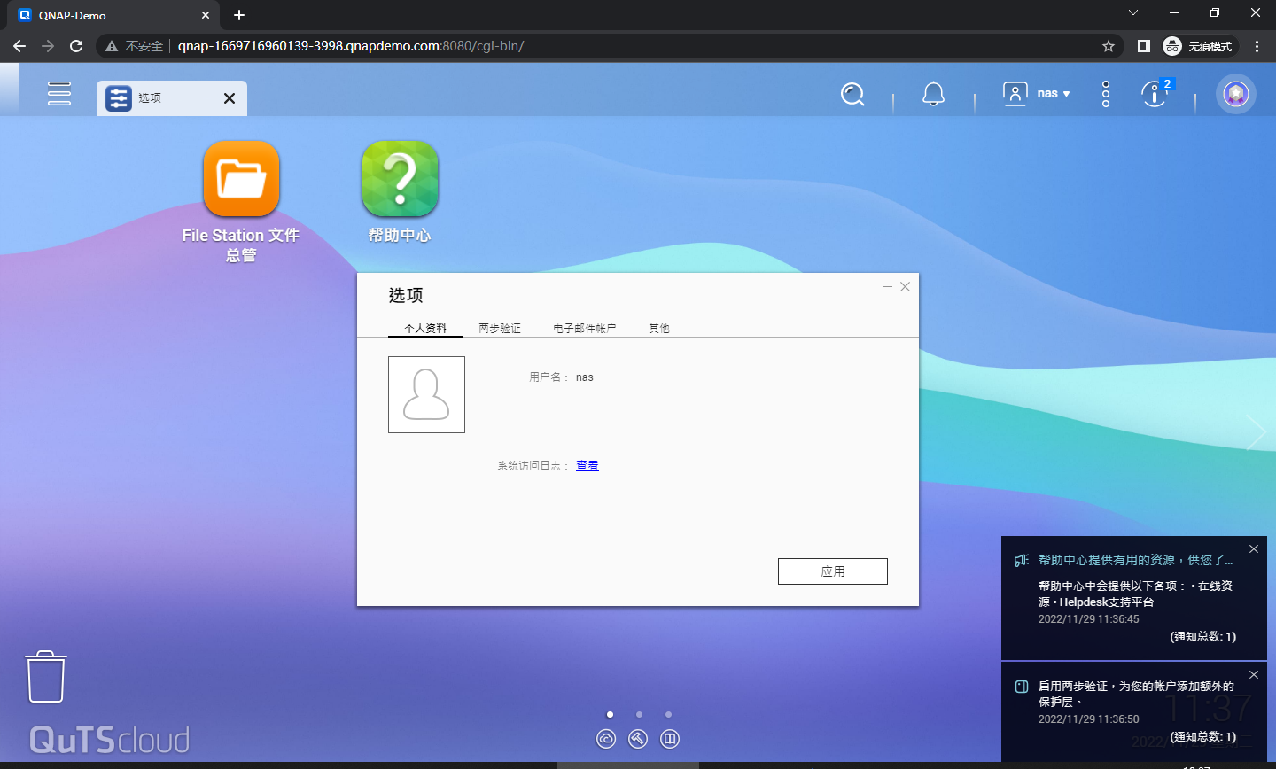Switch to the 电子邮件帐户 tab

[x=584, y=329]
